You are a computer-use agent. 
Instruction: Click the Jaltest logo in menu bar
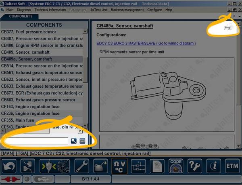tap(2, 10)
